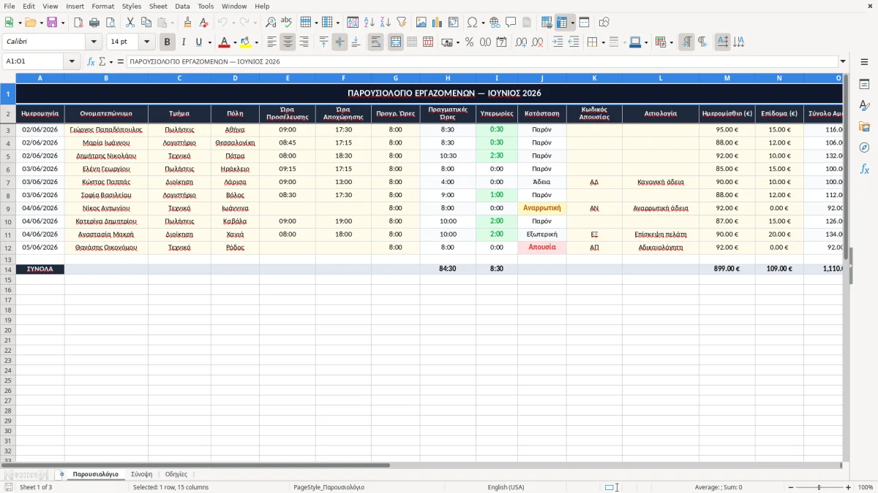Click the Insert Special Character omega icon
The image size is (878, 493).
point(472,23)
